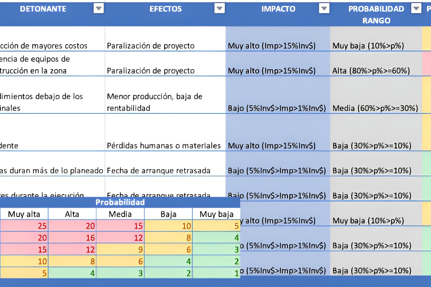Click the red matrix cell with value 25
This screenshot has width=431, height=287.
(x=24, y=226)
